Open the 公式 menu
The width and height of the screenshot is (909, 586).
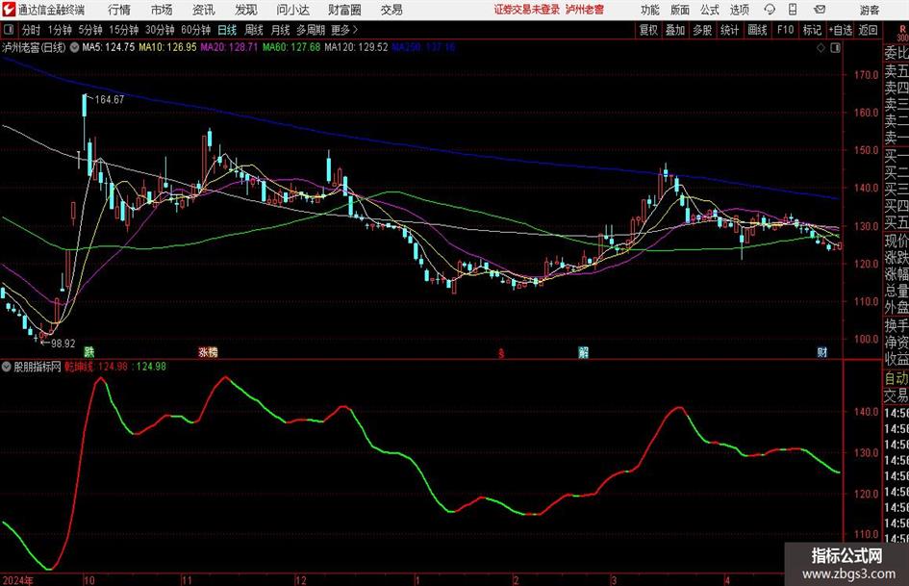[709, 10]
